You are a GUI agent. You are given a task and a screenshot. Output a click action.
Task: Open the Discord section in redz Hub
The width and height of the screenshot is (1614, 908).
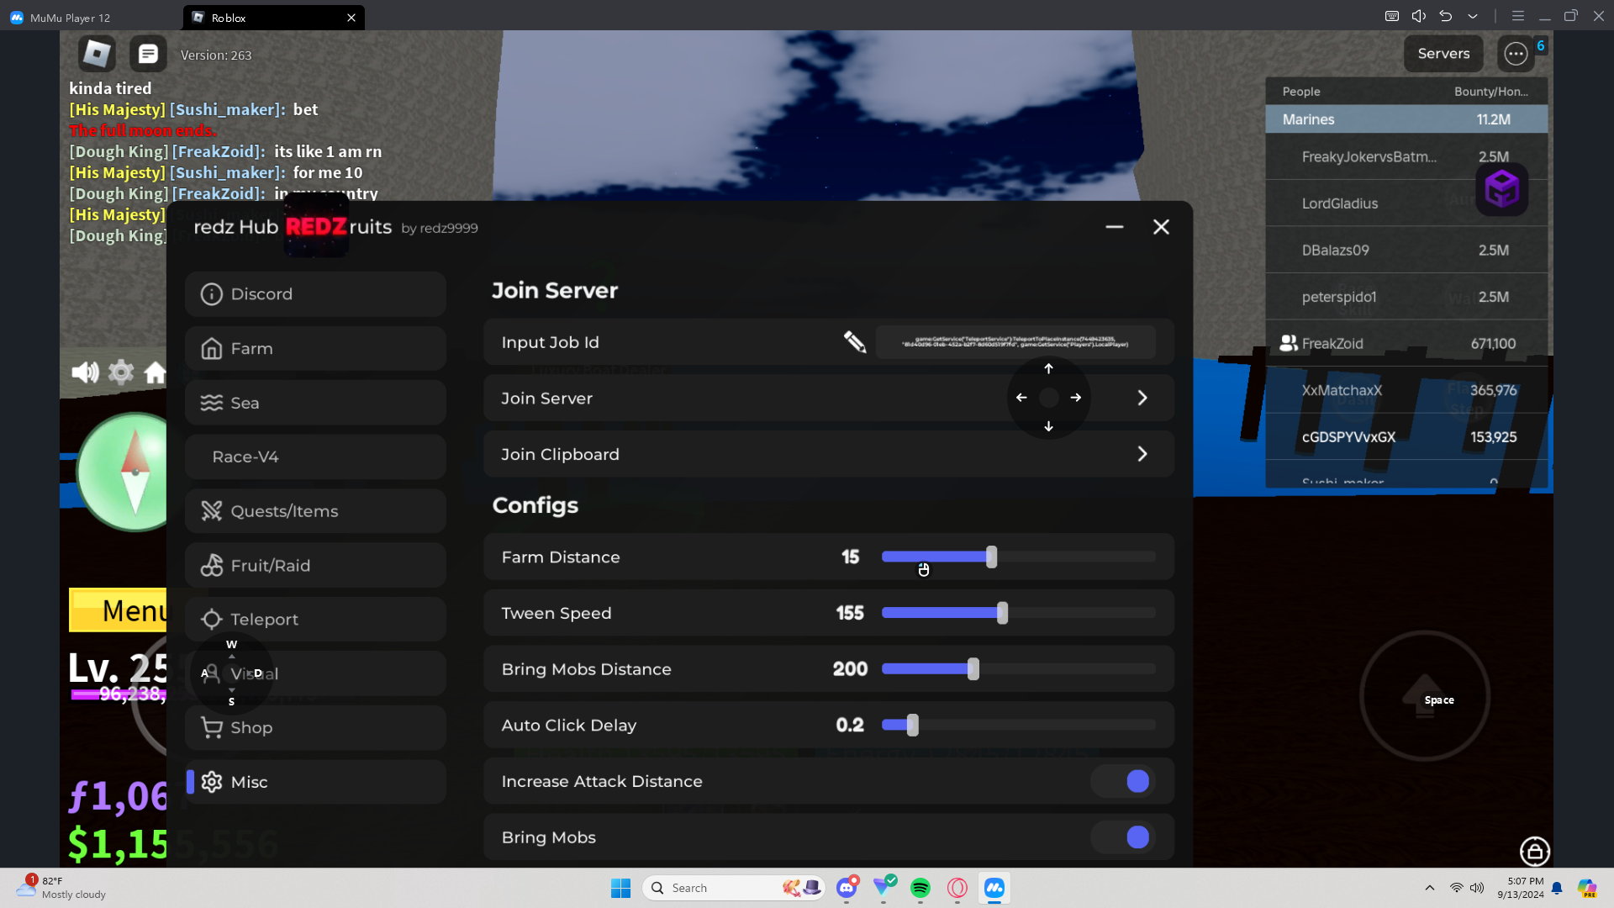315,294
